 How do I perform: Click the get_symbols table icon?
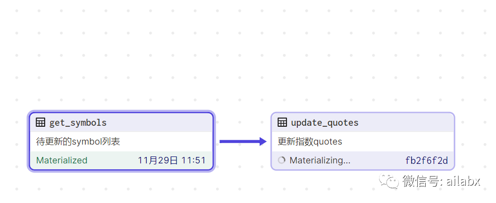click(x=41, y=122)
